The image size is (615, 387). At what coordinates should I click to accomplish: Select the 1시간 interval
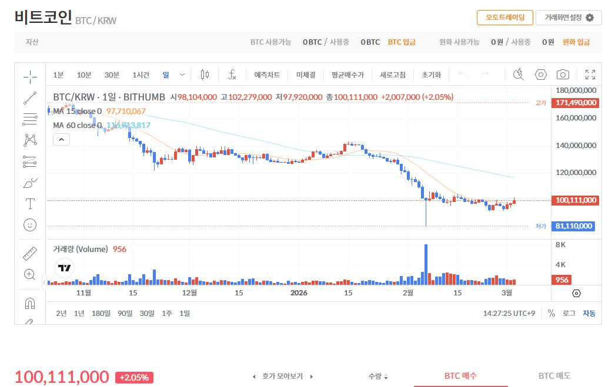(140, 75)
